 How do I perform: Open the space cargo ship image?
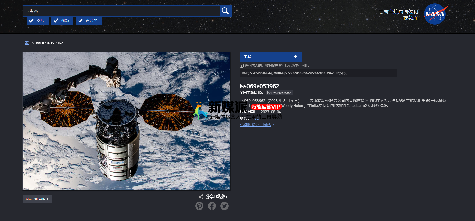click(x=126, y=121)
